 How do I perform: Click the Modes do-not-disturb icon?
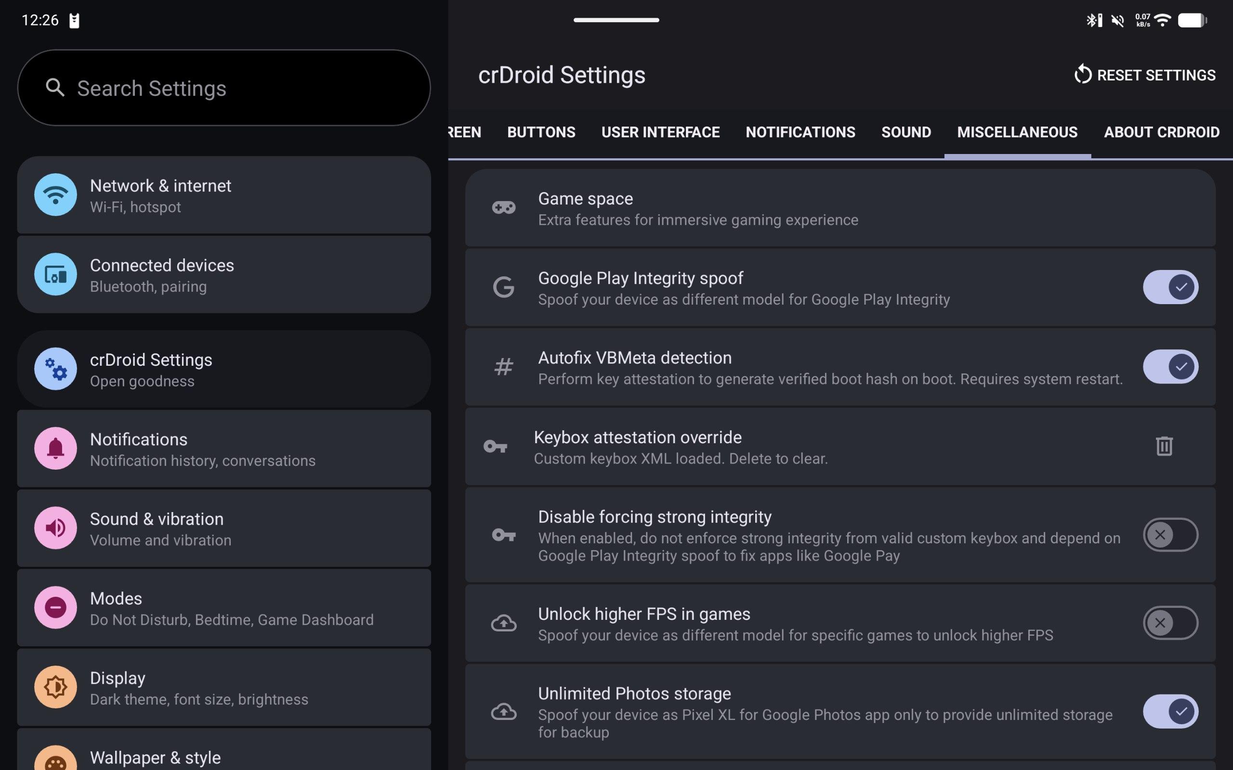pyautogui.click(x=55, y=607)
